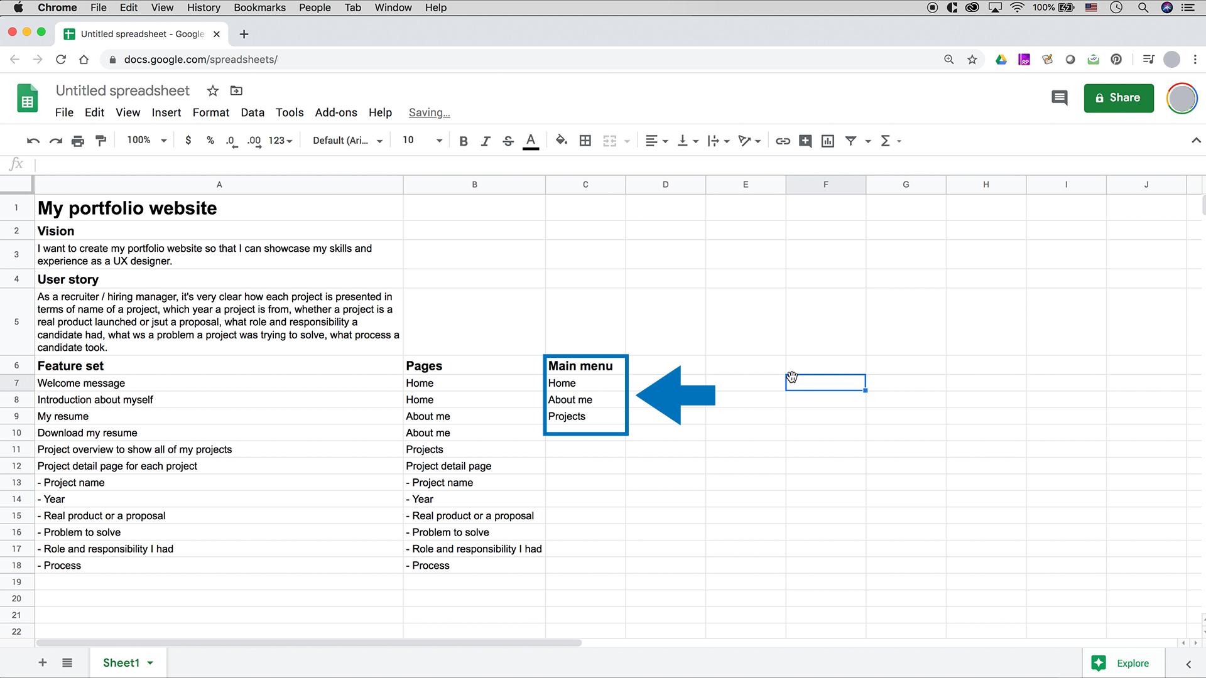Toggle bold formatting
Screen dimensions: 1206x678
464,141
